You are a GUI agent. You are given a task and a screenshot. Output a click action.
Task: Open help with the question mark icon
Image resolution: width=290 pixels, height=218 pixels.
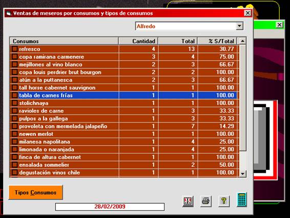point(224,201)
